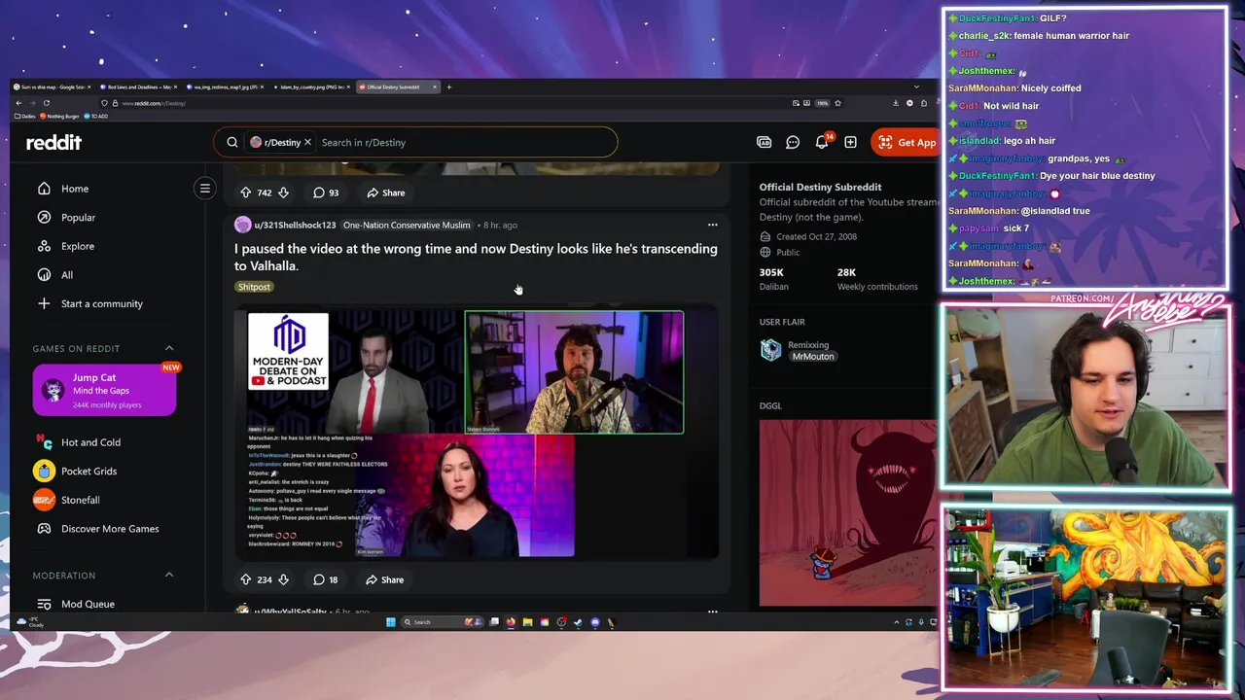Image resolution: width=1245 pixels, height=700 pixels.
Task: Open Firefox in Windows taskbar
Action: 511,622
